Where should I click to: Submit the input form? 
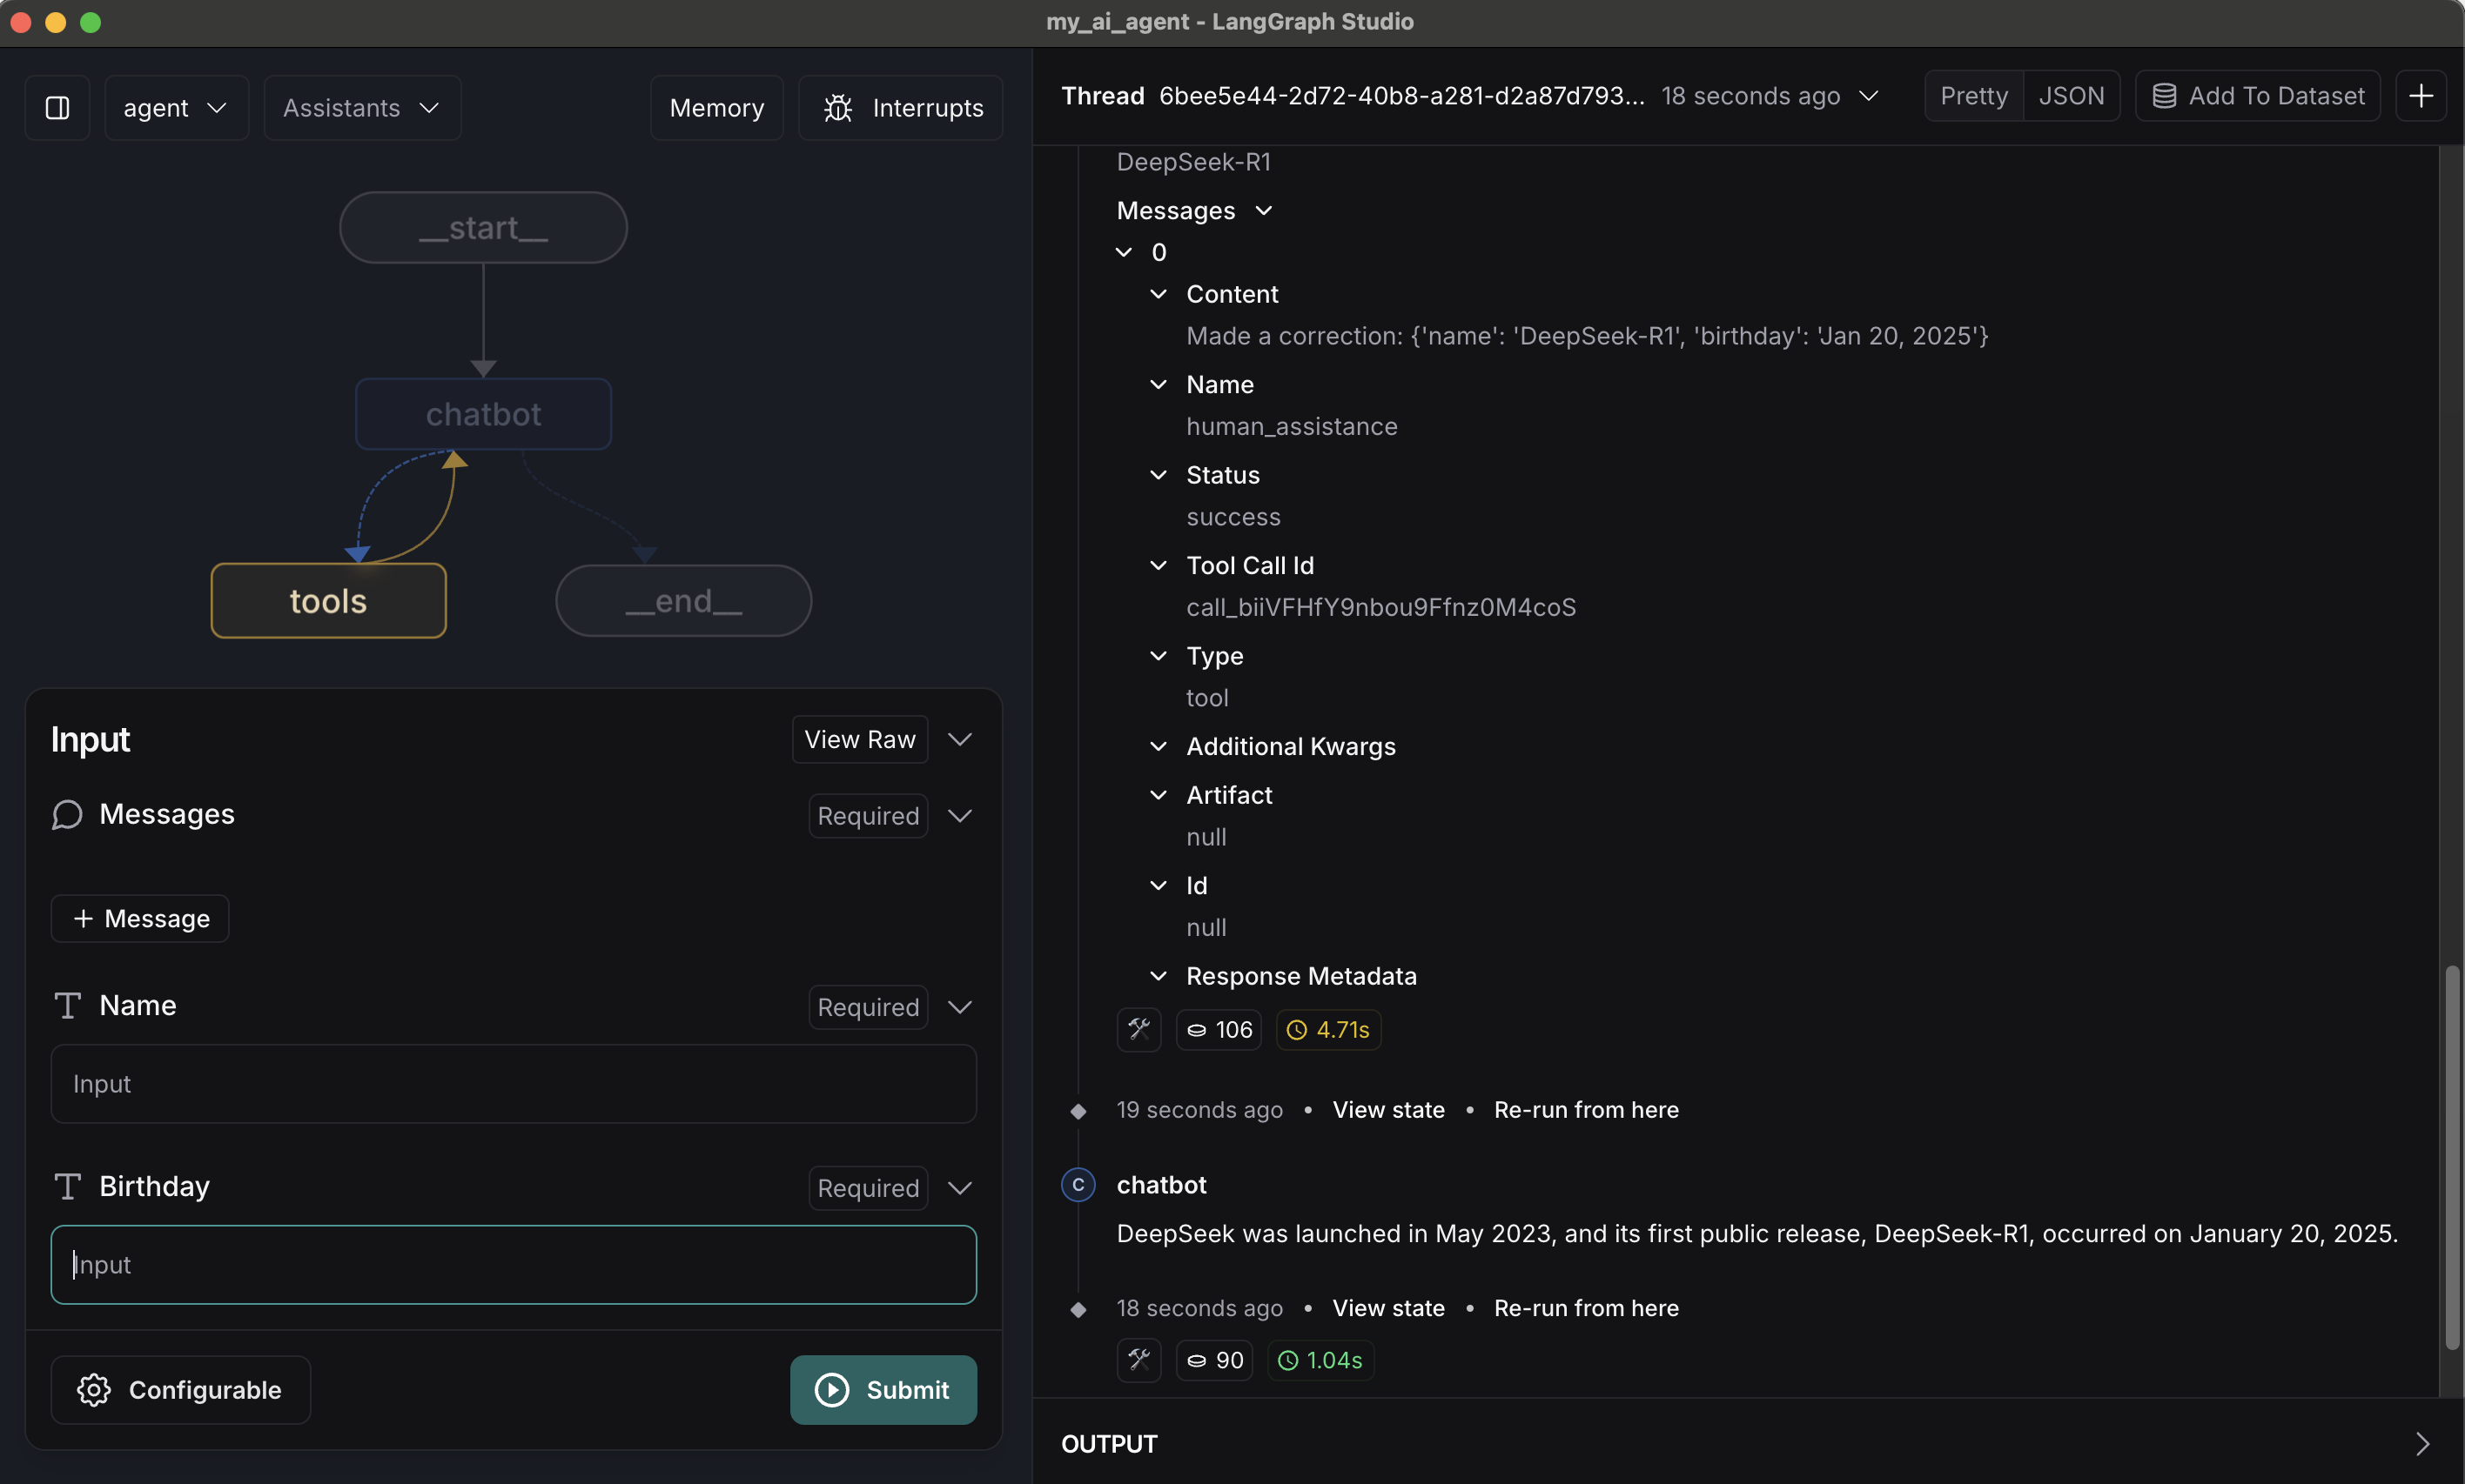click(883, 1390)
